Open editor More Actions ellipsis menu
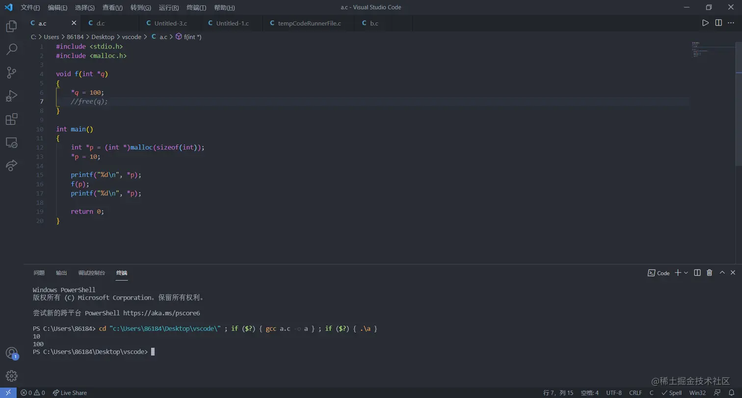This screenshot has width=742, height=398. pos(731,23)
